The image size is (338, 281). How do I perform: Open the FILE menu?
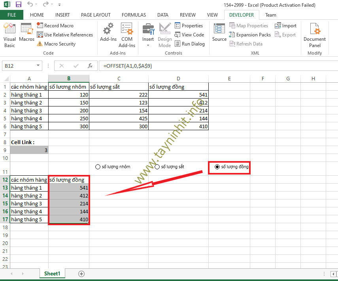[11, 15]
